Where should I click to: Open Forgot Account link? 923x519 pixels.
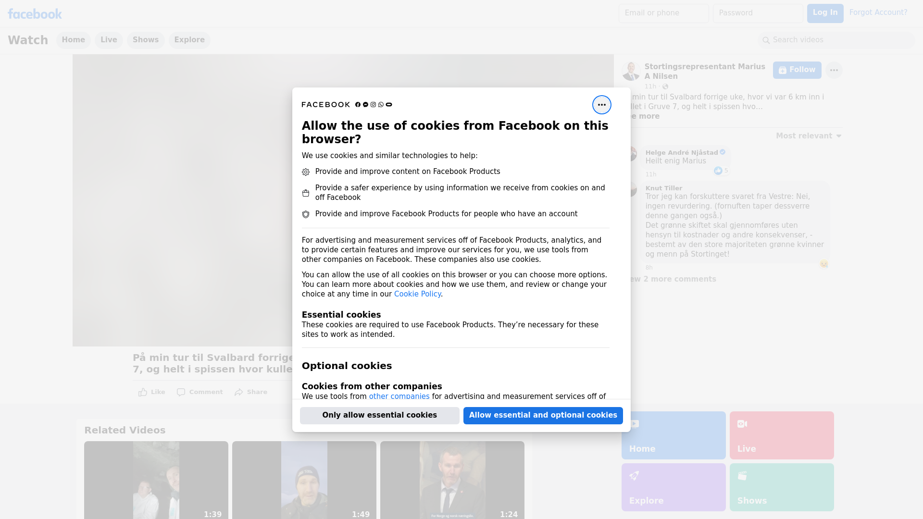878,12
